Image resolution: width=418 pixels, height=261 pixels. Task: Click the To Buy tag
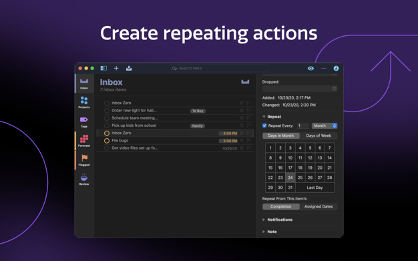[x=198, y=111]
